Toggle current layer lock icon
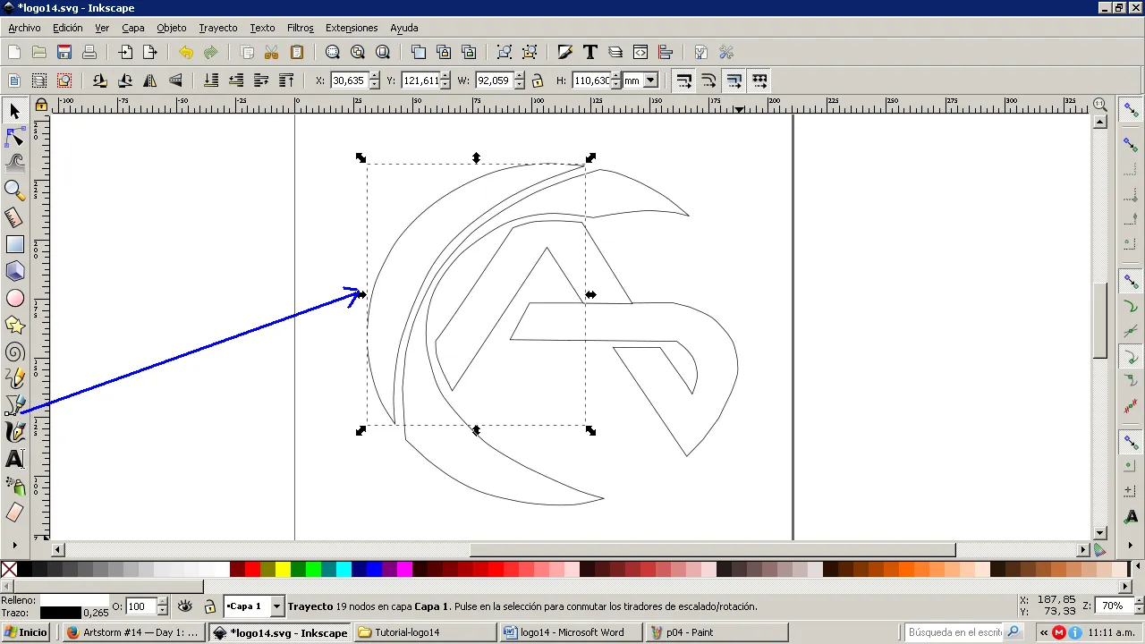1145x644 pixels. pos(209,606)
